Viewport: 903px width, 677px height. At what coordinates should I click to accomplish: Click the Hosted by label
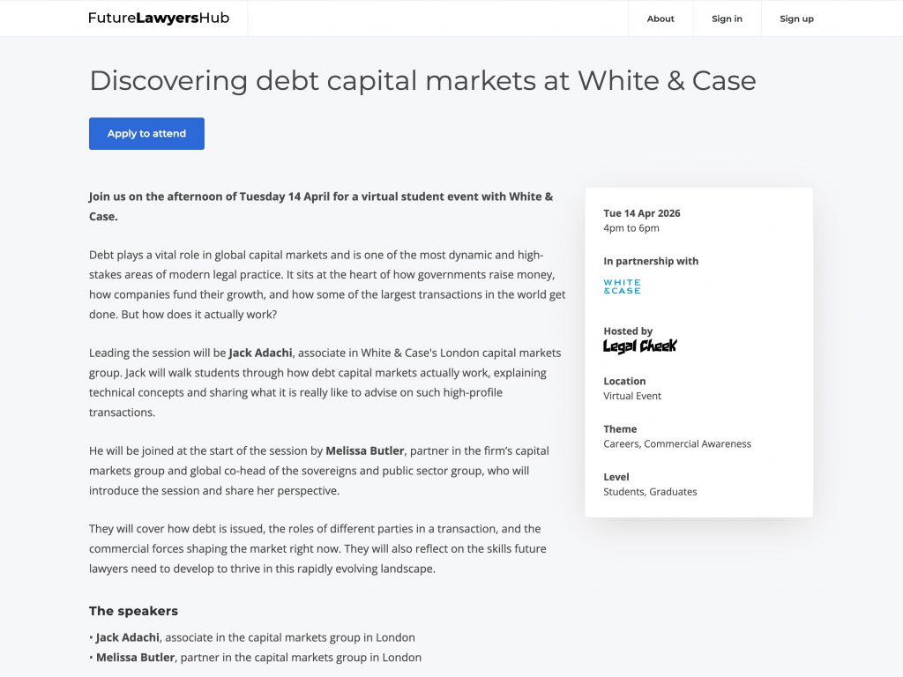[628, 331]
